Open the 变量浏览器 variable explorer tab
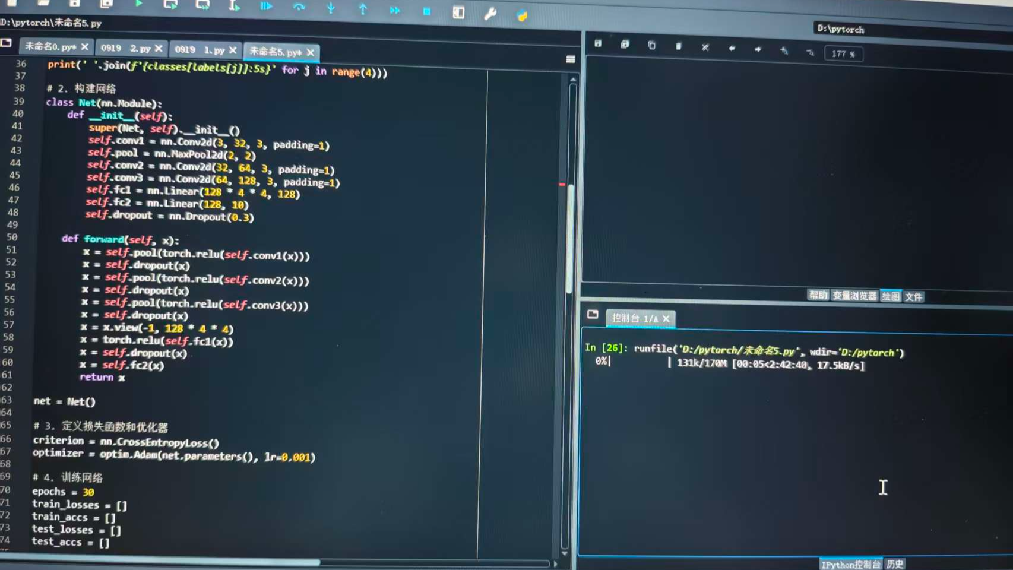This screenshot has height=570, width=1013. click(854, 296)
